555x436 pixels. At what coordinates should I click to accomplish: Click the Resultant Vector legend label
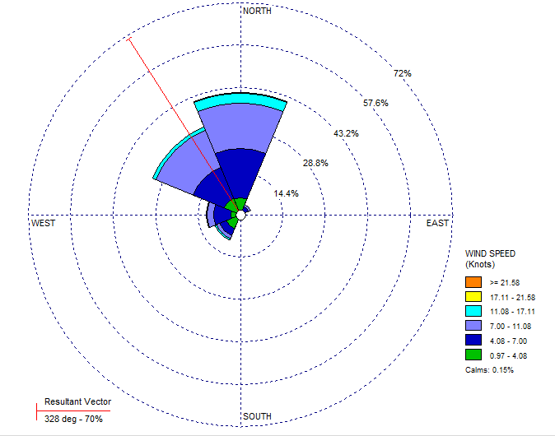[77, 401]
